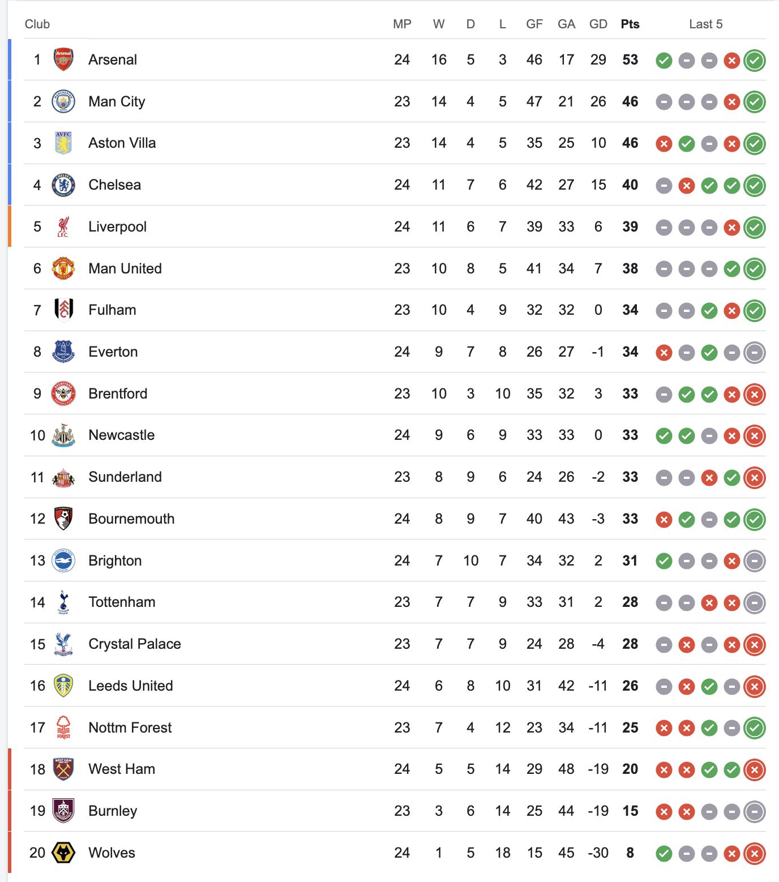The height and width of the screenshot is (882, 779).
Task: Click the West Ham badge icon
Action: pyautogui.click(x=63, y=769)
